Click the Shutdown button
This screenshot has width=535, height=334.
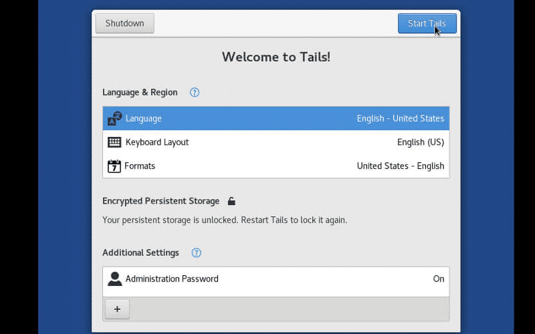[125, 23]
